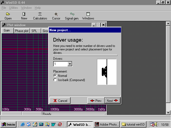Open the Window menu
This screenshot has width=171, height=128.
click(26, 8)
